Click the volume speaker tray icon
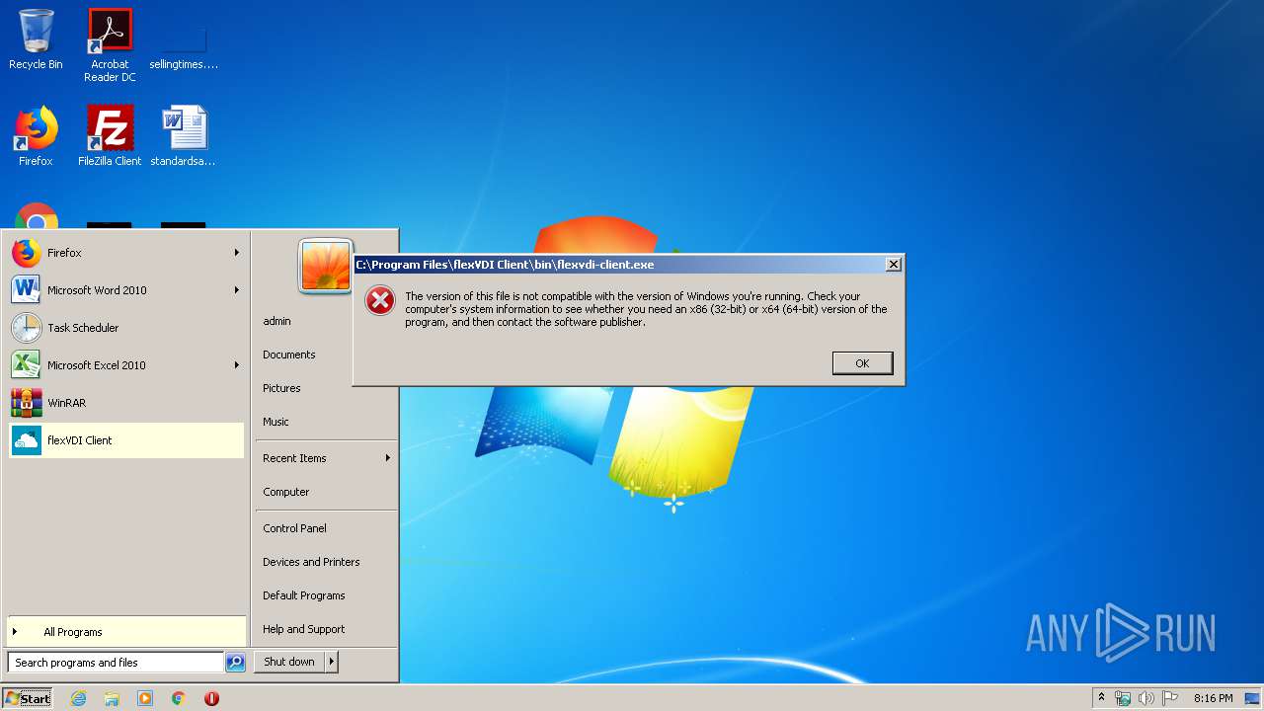The width and height of the screenshot is (1264, 711). [x=1146, y=698]
